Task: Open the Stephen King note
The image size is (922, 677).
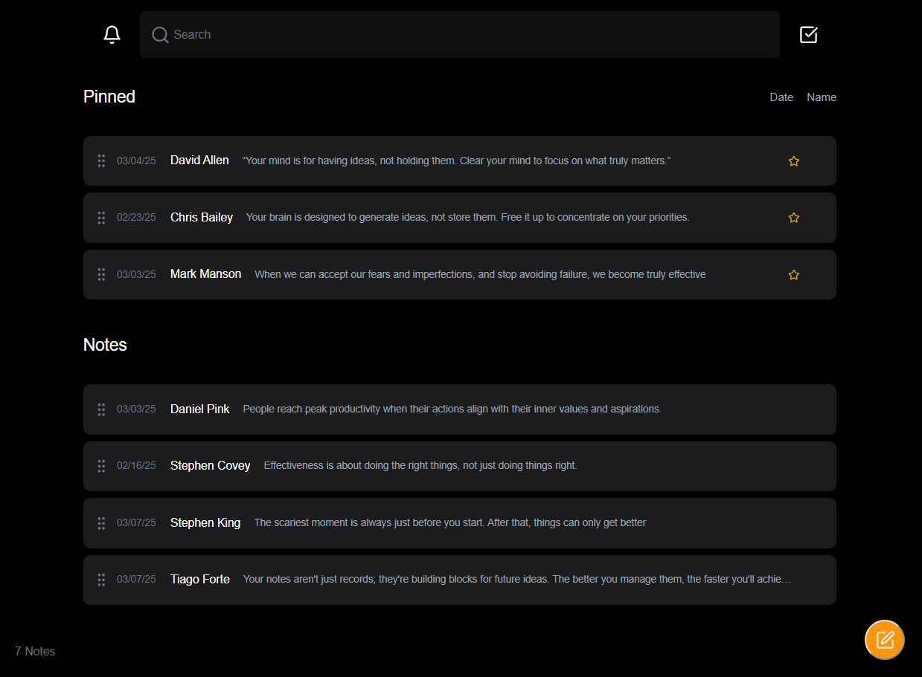Action: point(449,523)
